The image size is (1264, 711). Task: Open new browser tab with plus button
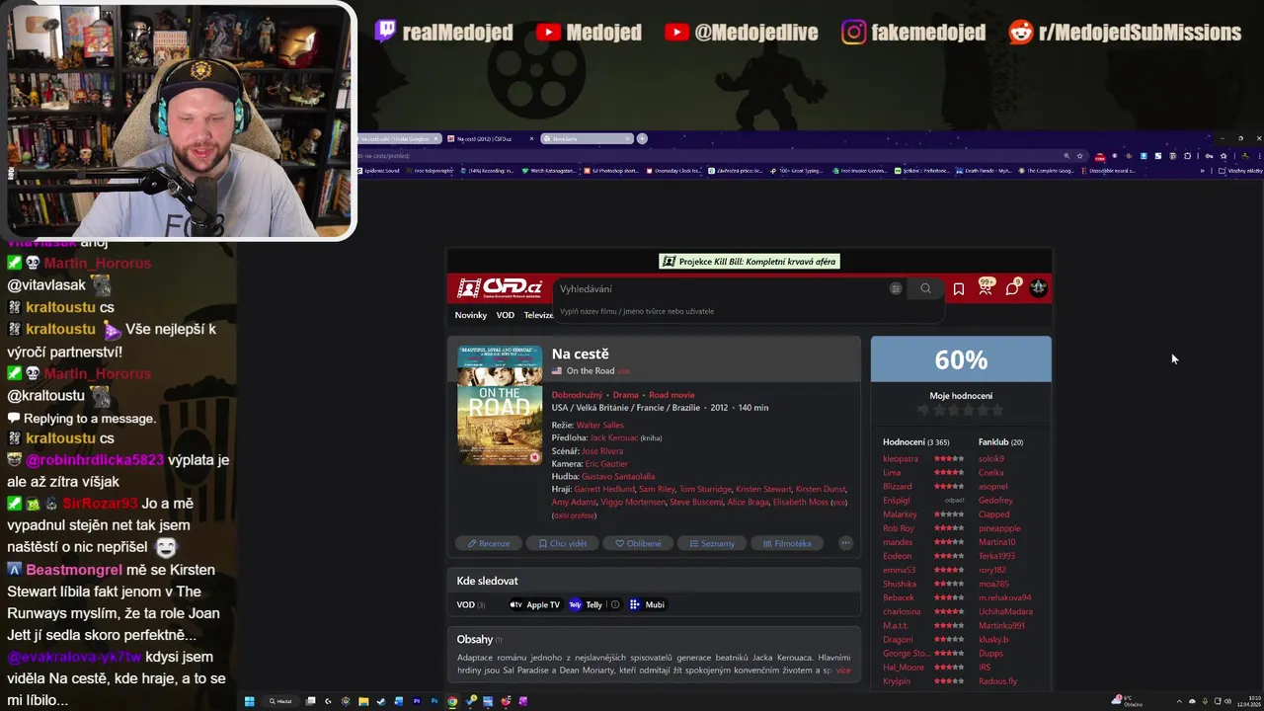click(x=642, y=138)
